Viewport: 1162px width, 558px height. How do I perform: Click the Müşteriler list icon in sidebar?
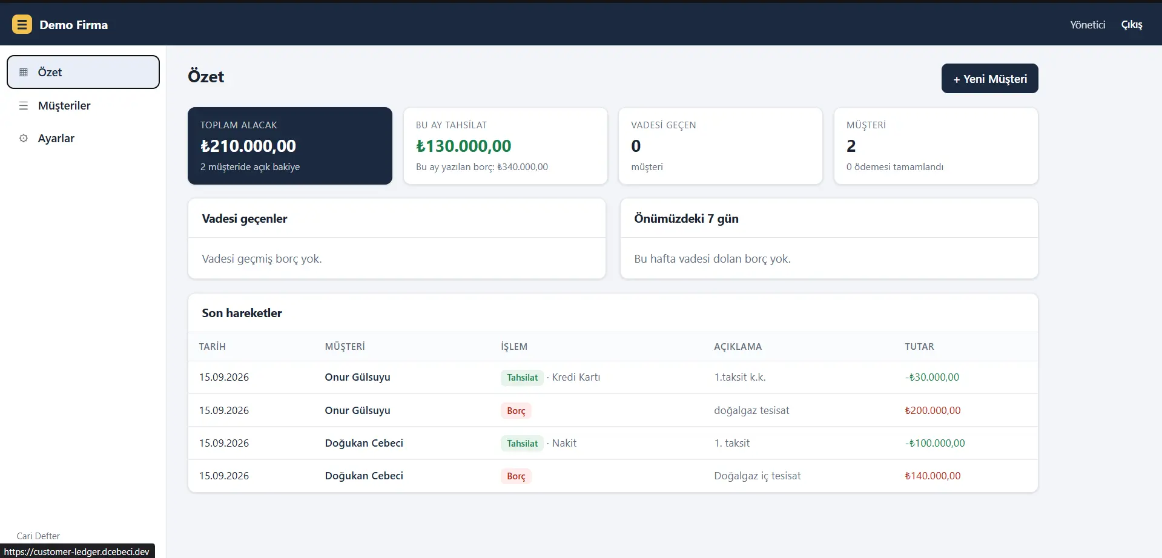pos(24,105)
